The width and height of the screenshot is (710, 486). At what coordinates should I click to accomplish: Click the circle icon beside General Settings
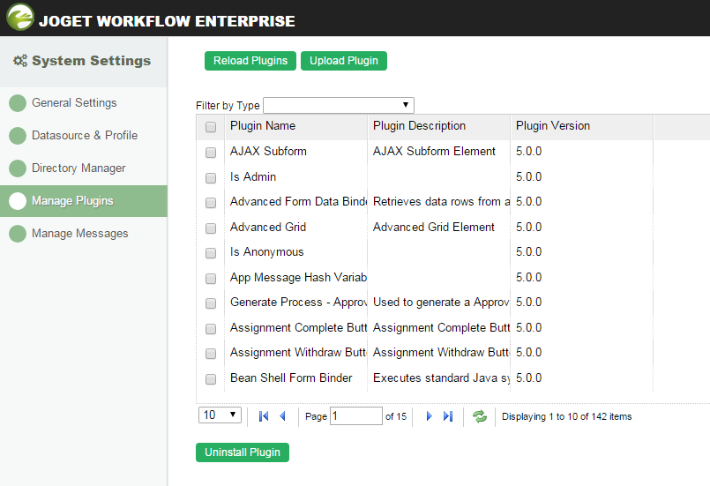pyautogui.click(x=18, y=103)
